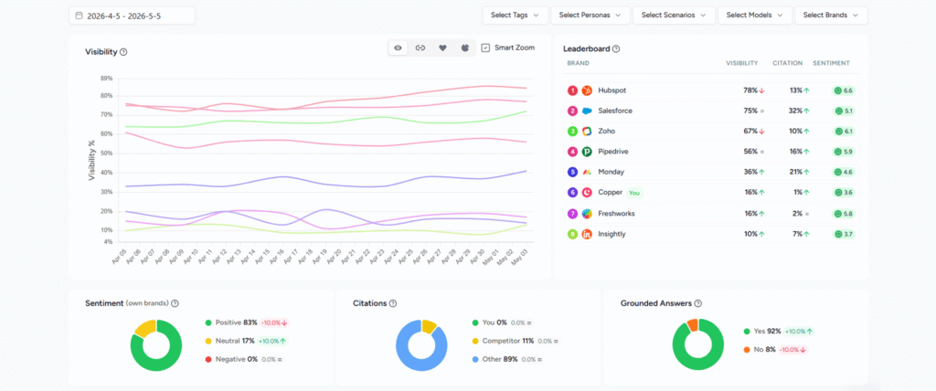The image size is (936, 391).
Task: Click the Hubspot brand name
Action: 612,90
